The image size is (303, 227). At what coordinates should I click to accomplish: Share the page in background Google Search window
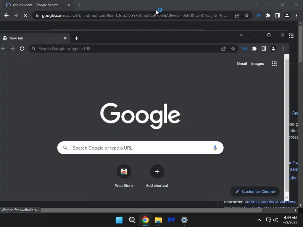[237, 15]
